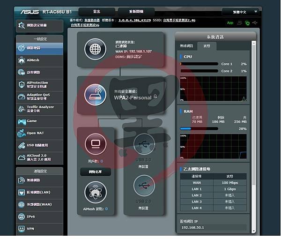Open AiCloud 2.0 cloud icon

click(x=22, y=157)
